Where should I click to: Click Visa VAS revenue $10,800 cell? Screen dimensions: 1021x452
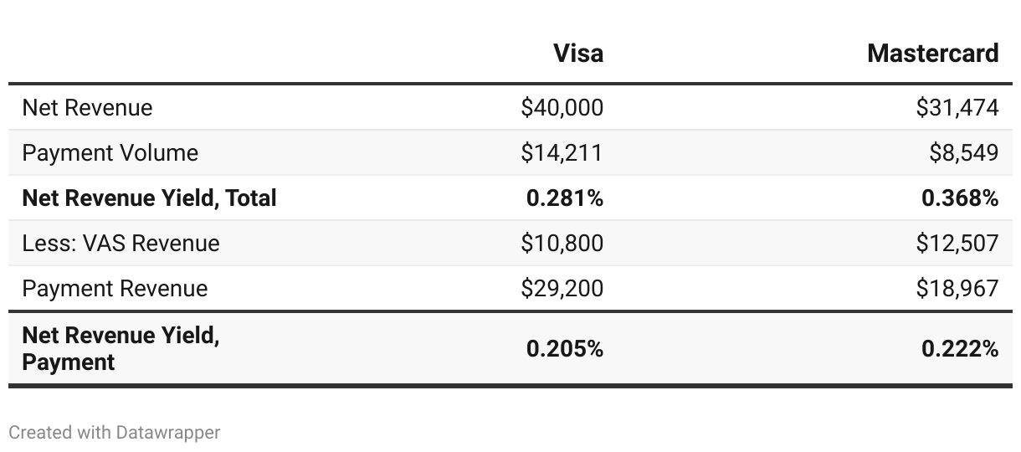tap(562, 244)
